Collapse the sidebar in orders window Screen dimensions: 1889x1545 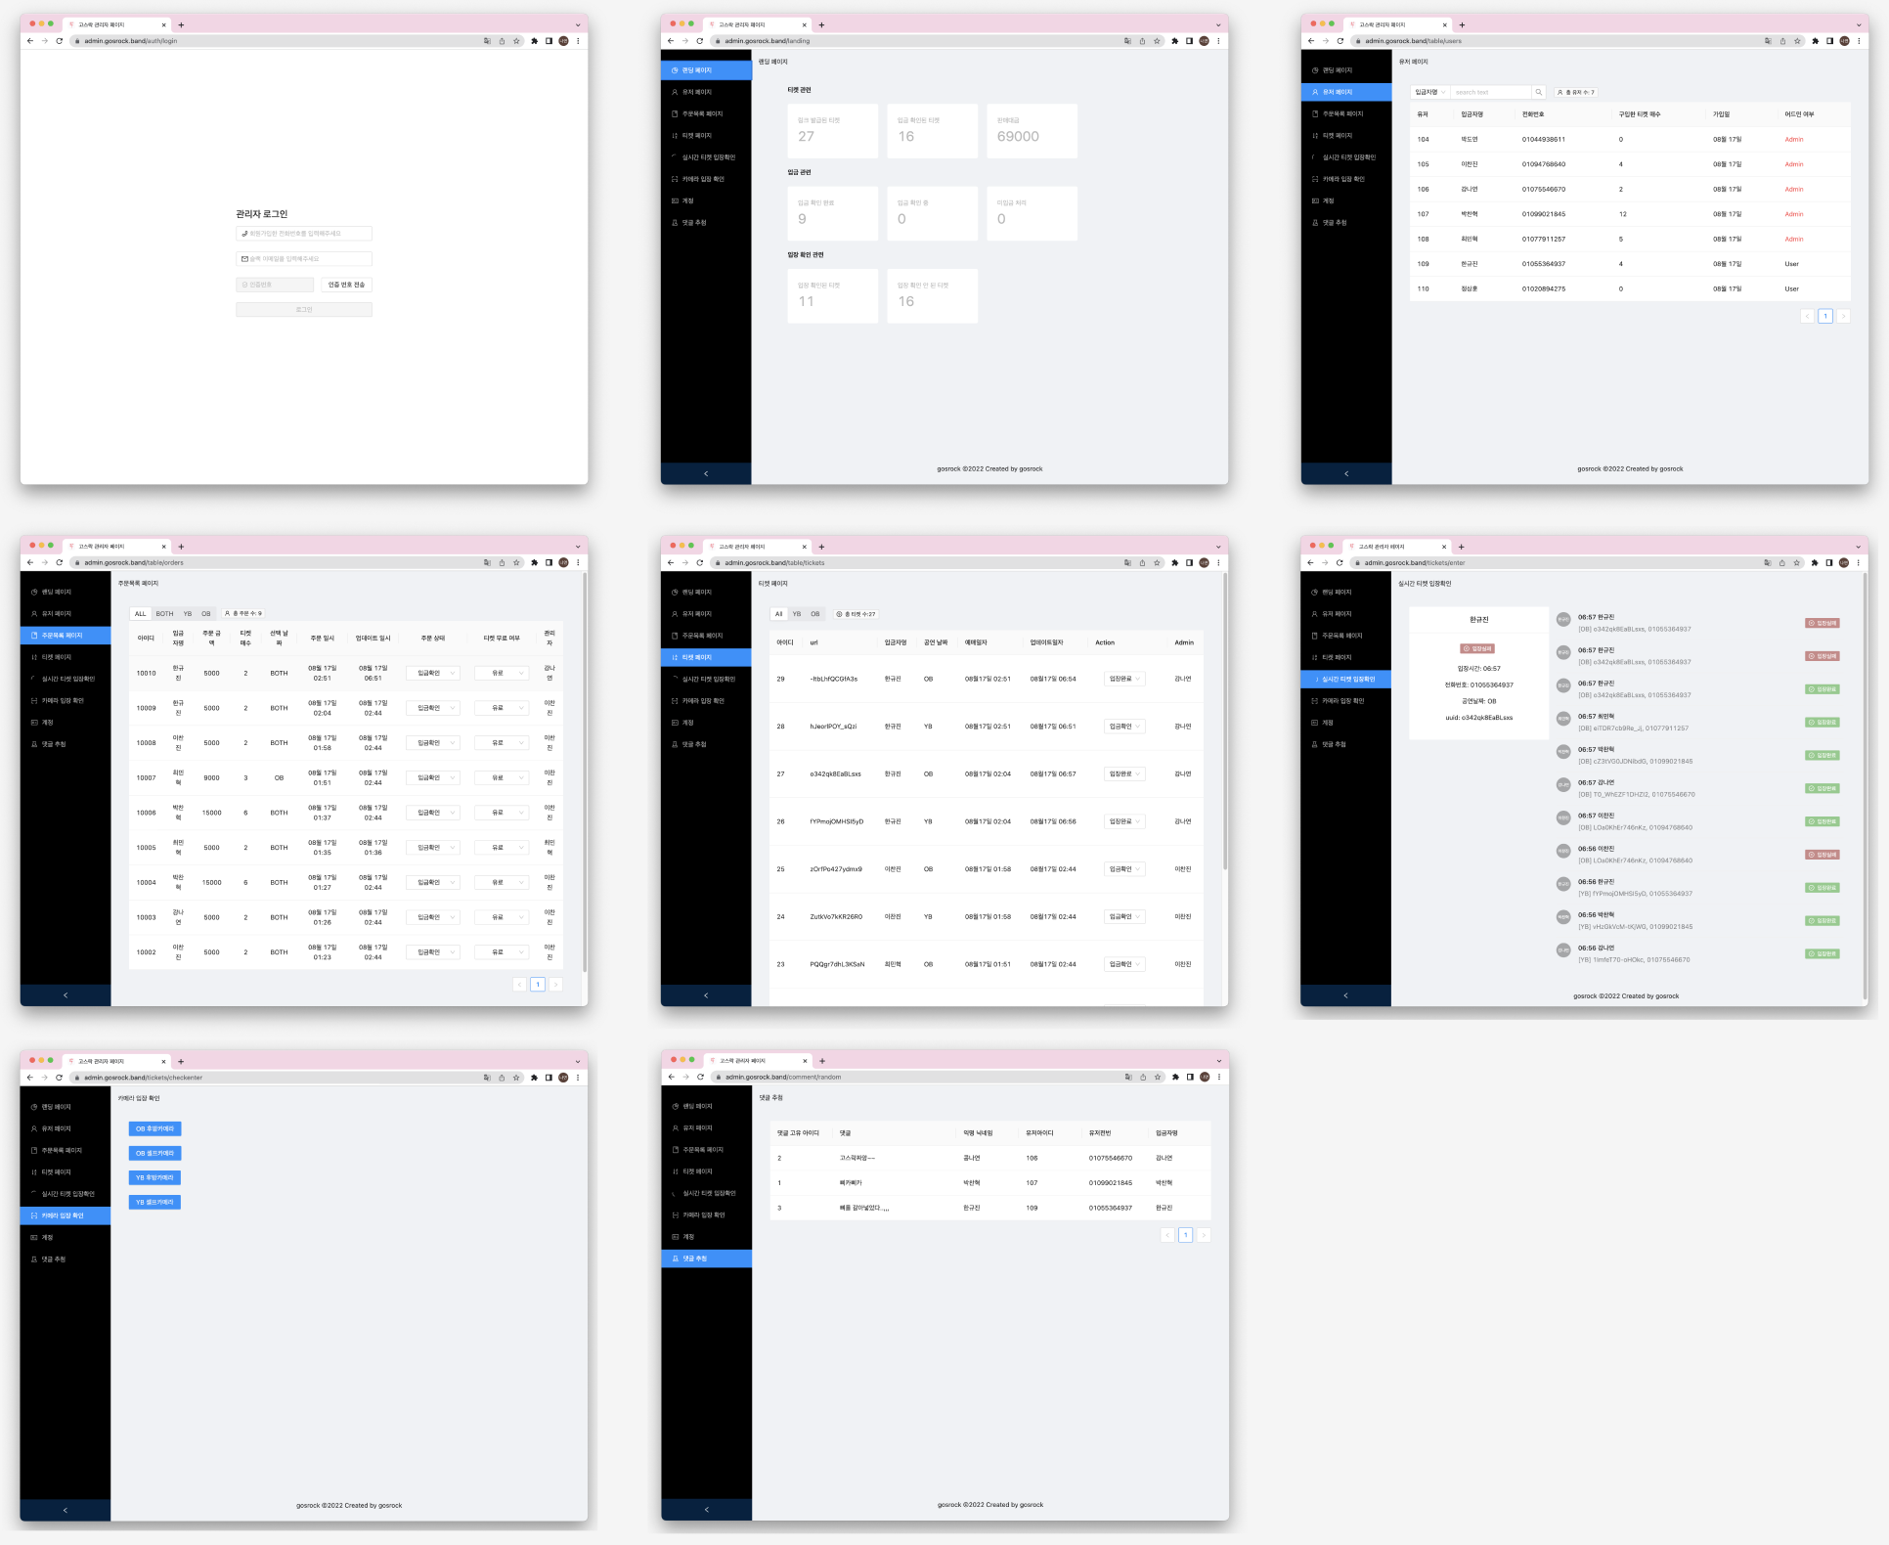[66, 994]
